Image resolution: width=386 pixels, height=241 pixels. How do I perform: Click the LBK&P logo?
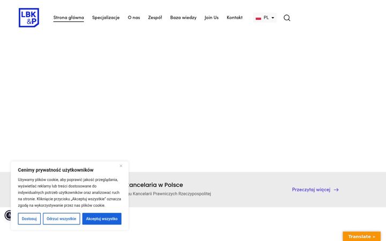click(29, 18)
